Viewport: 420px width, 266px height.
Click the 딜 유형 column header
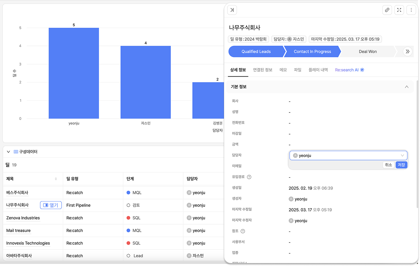click(93, 179)
